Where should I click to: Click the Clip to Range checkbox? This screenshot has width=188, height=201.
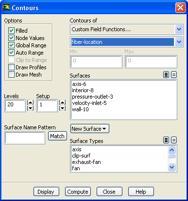pyautogui.click(x=11, y=60)
